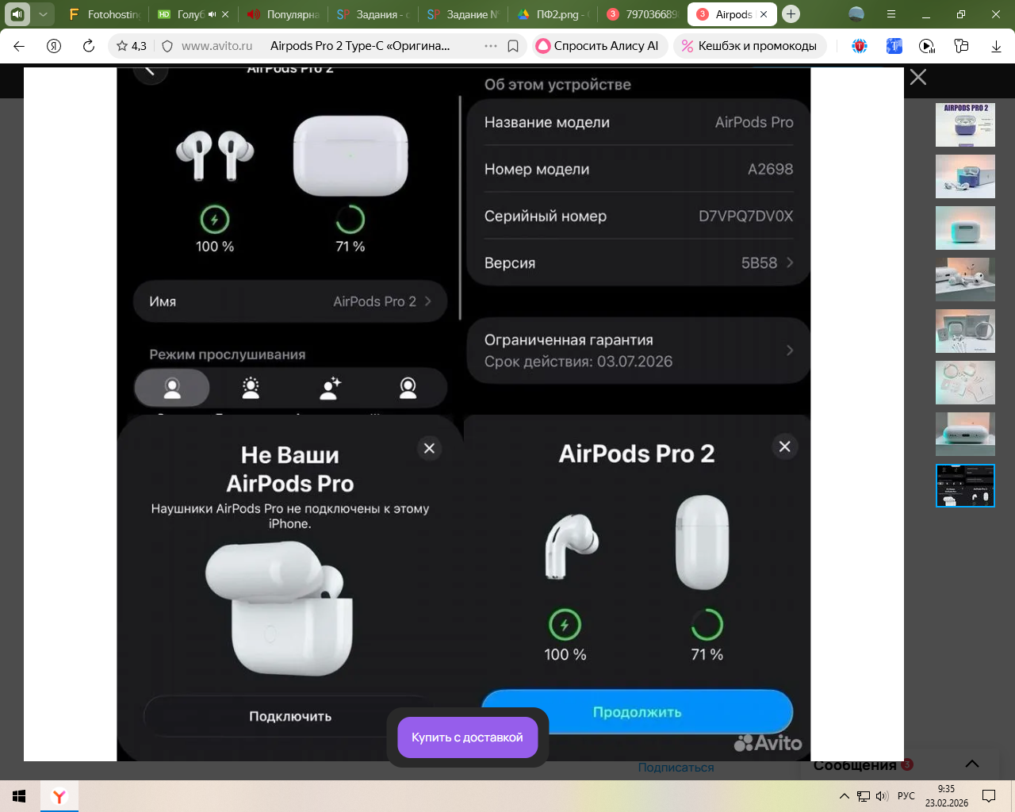
Task: Open the Windows Start menu
Action: 19,796
